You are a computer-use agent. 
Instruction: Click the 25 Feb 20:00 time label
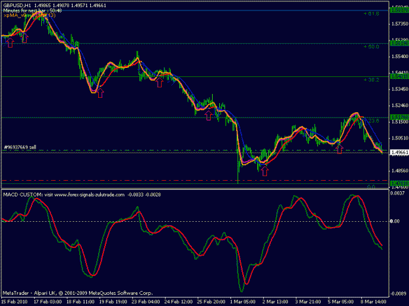click(x=211, y=302)
